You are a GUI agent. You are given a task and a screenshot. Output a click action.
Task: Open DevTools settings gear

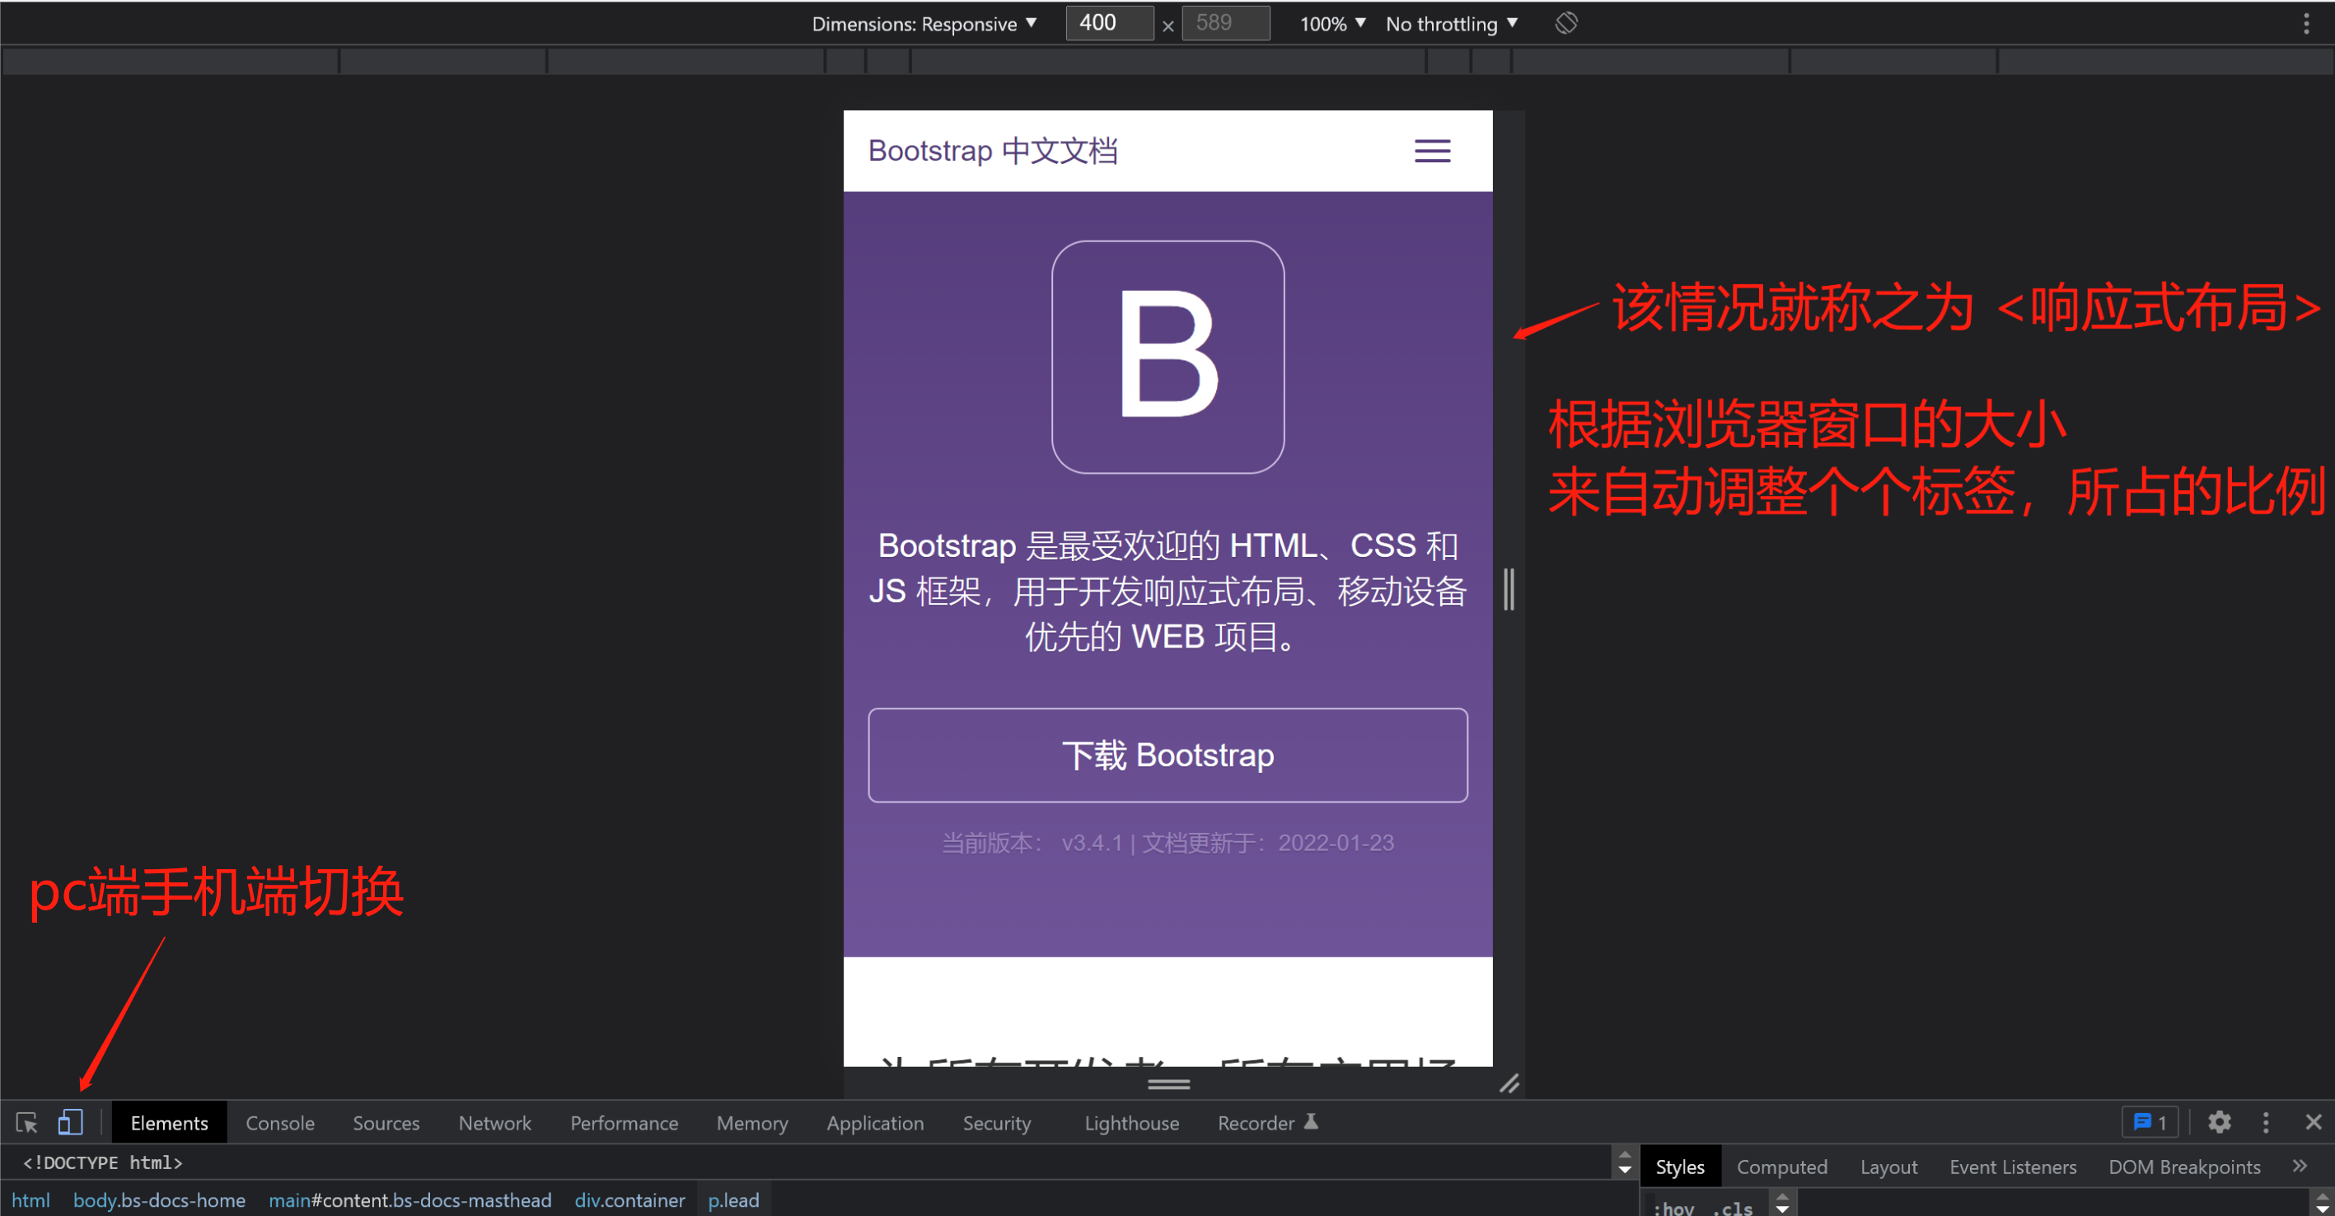point(2219,1123)
